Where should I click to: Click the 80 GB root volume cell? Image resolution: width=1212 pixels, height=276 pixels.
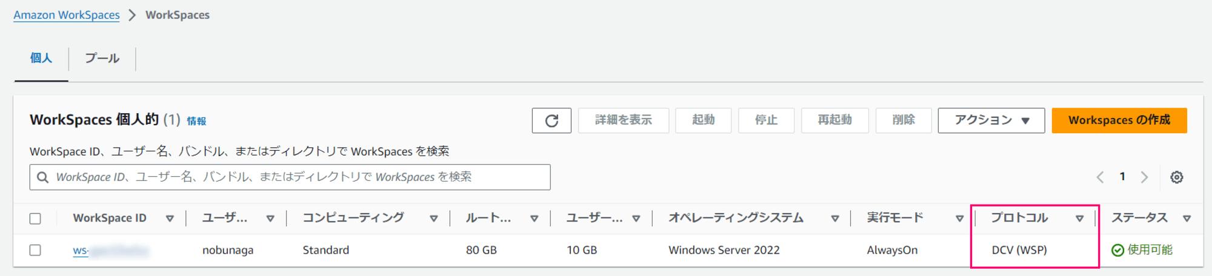pyautogui.click(x=481, y=250)
